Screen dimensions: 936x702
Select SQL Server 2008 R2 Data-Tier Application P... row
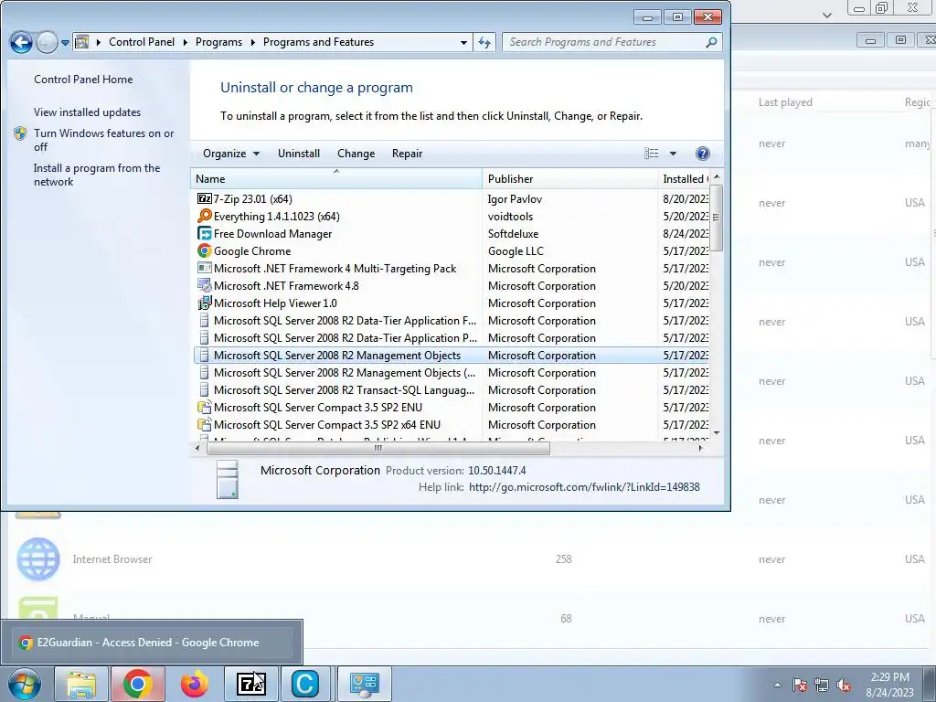tap(452, 338)
